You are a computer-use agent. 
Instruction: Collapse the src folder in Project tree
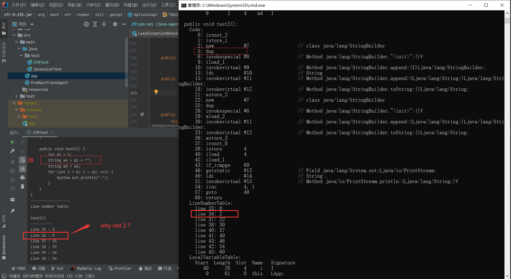coord(14,35)
